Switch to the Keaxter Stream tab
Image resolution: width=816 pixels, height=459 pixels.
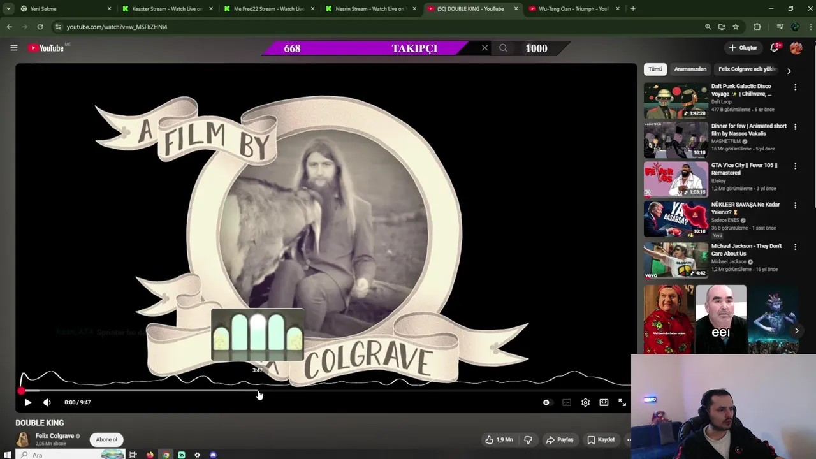point(167,9)
